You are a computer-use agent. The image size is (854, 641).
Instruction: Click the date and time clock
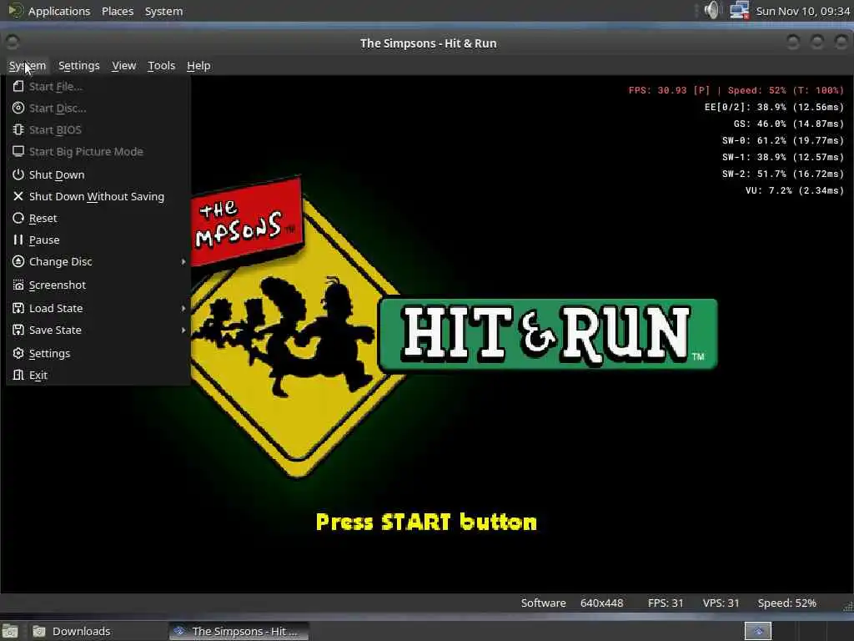pyautogui.click(x=803, y=11)
